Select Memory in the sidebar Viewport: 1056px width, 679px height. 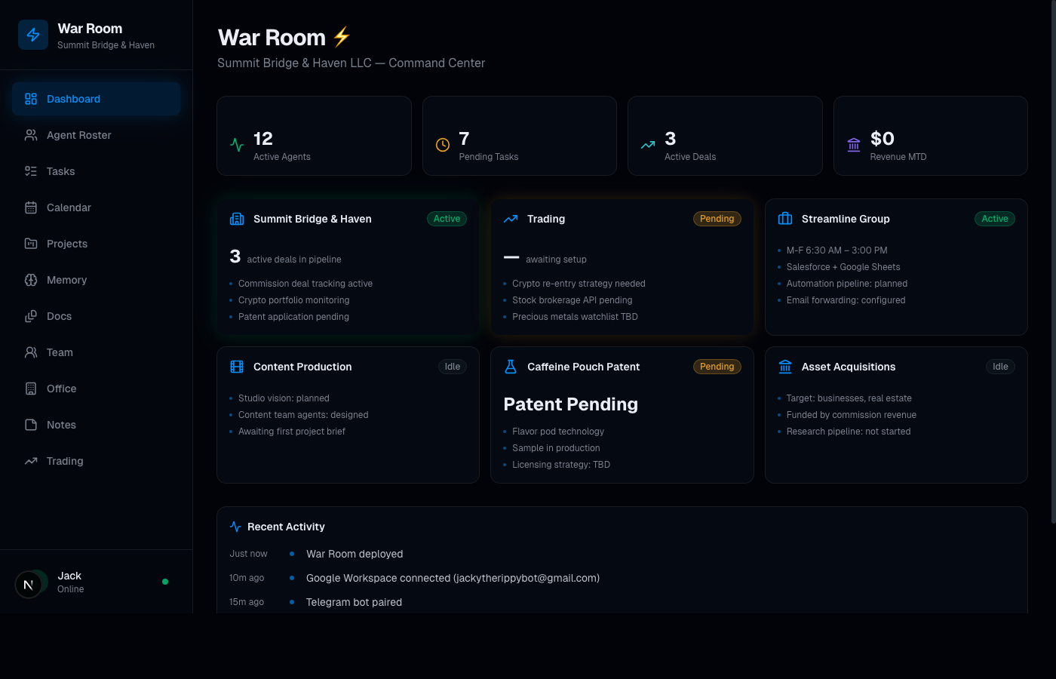click(x=97, y=280)
